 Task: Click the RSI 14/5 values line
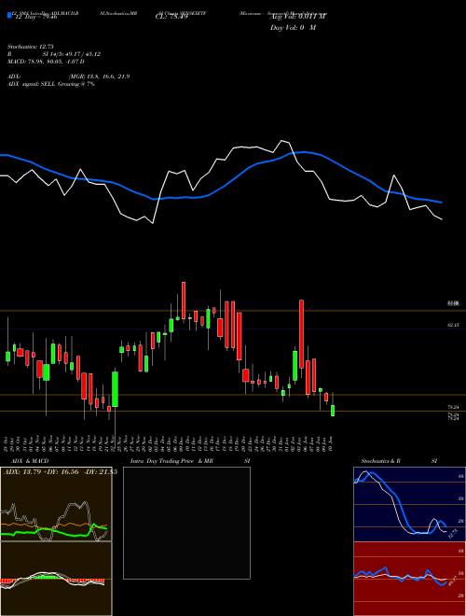[54, 54]
